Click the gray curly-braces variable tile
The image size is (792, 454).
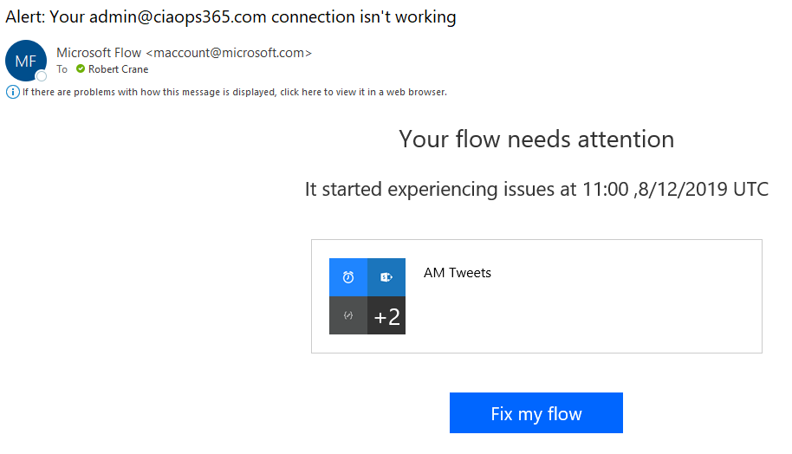tap(348, 315)
